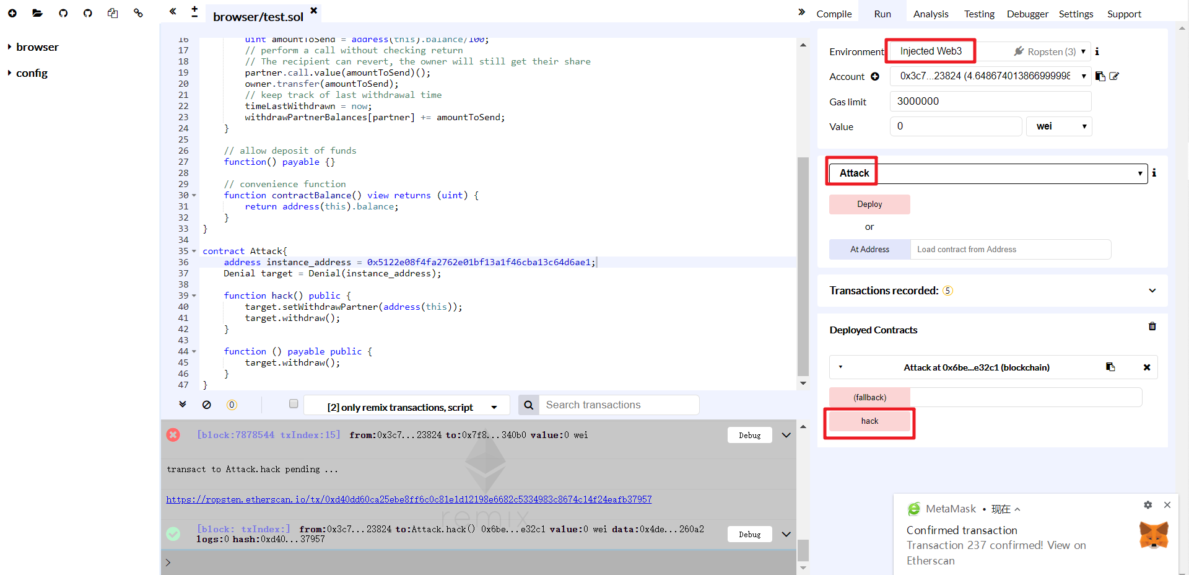The width and height of the screenshot is (1189, 575).
Task: Copy all files icon in file explorer toolbar
Action: 113,13
